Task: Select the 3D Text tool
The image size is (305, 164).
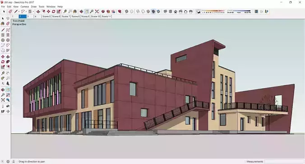Action: coord(8,84)
